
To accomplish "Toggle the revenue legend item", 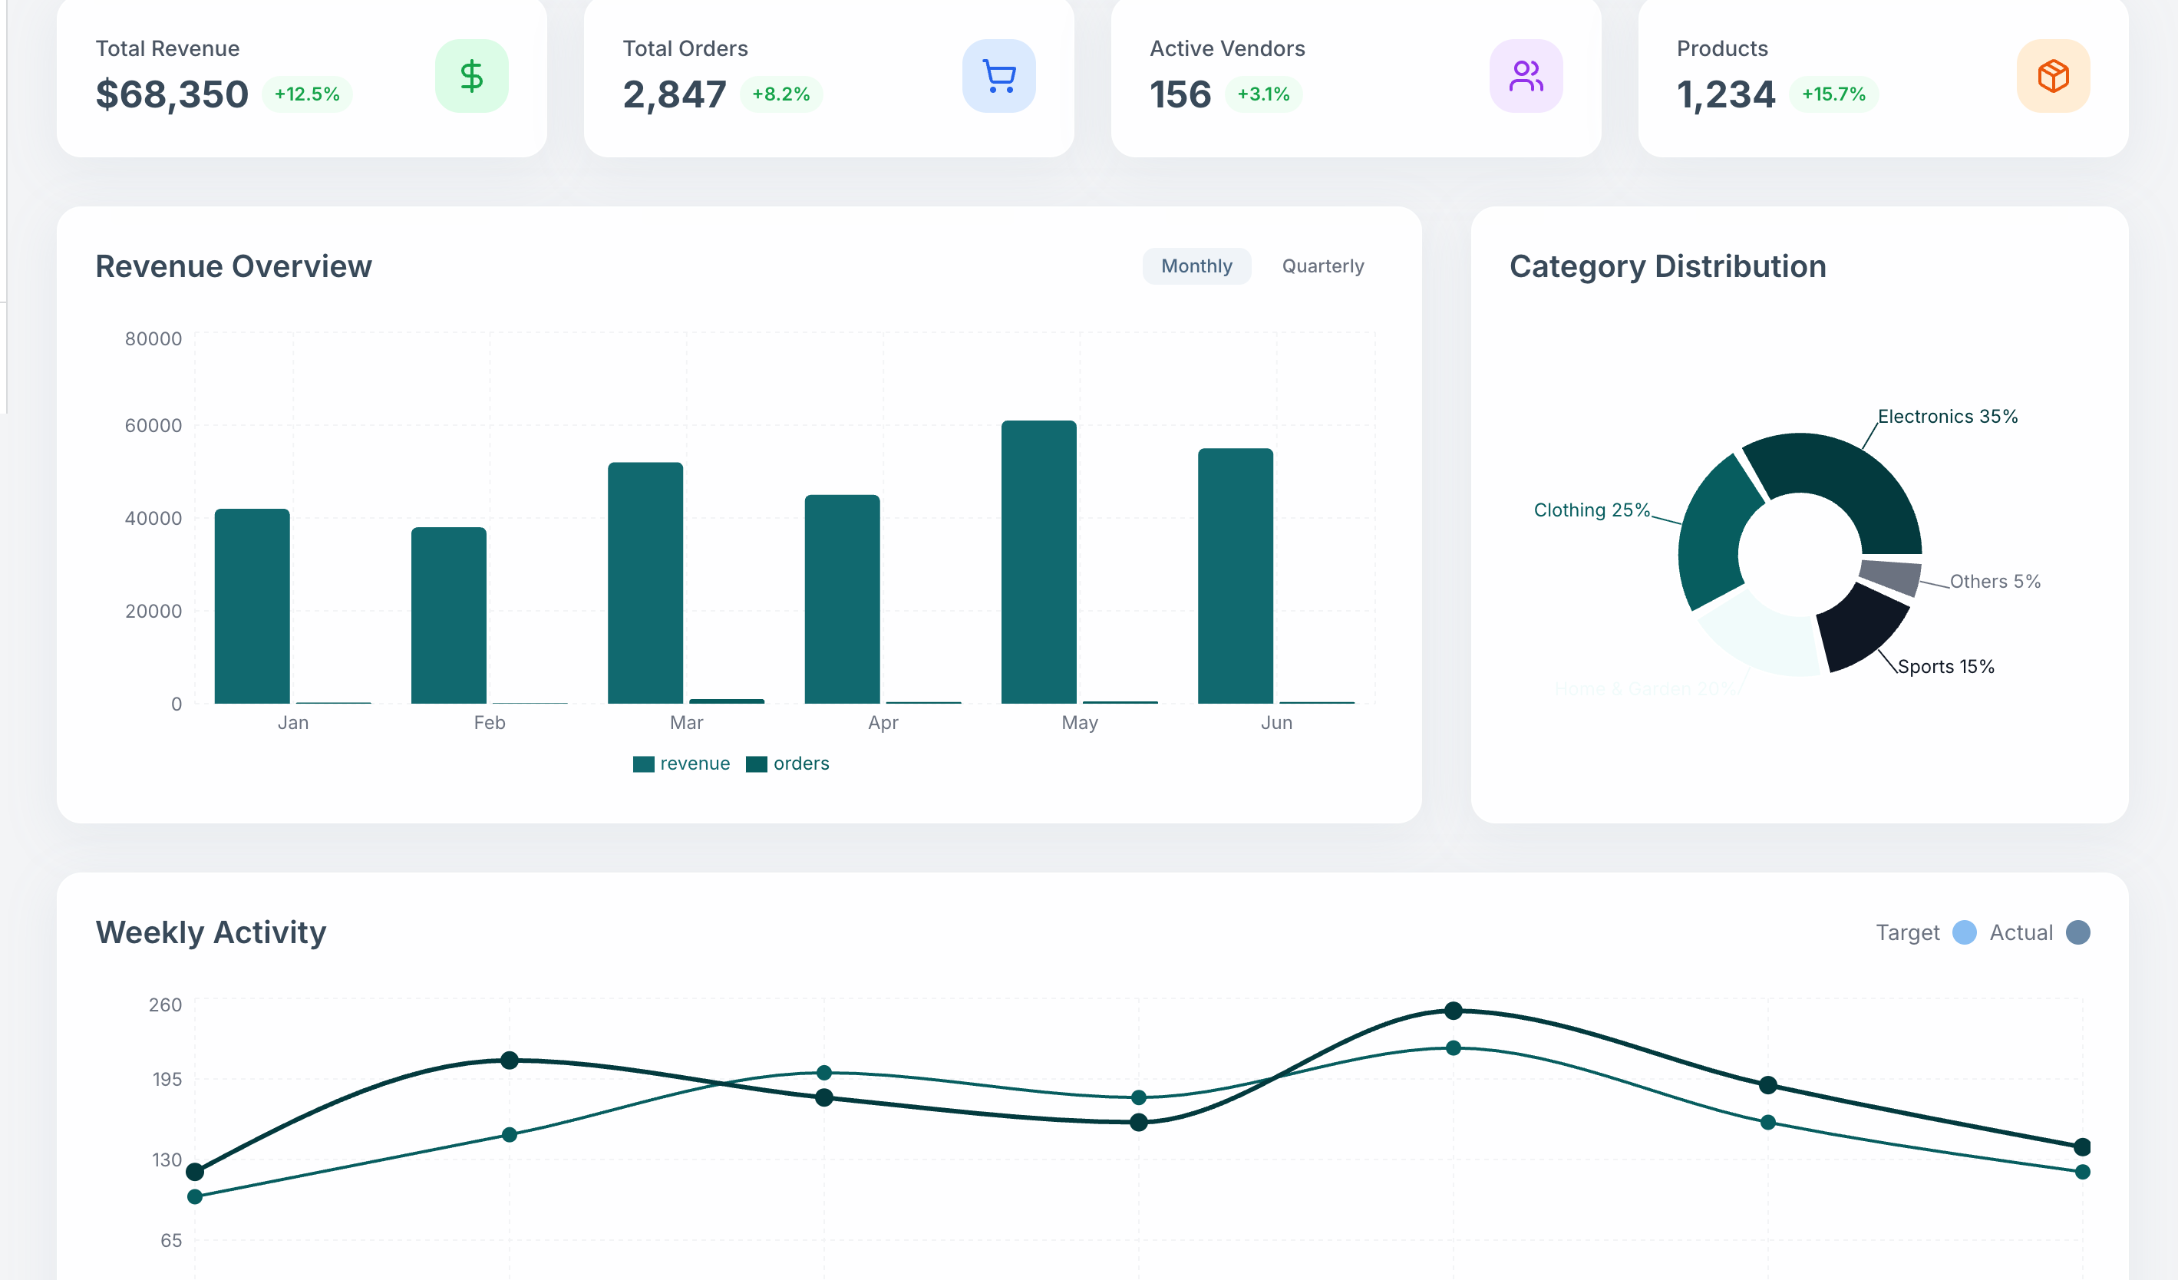I will [x=681, y=763].
